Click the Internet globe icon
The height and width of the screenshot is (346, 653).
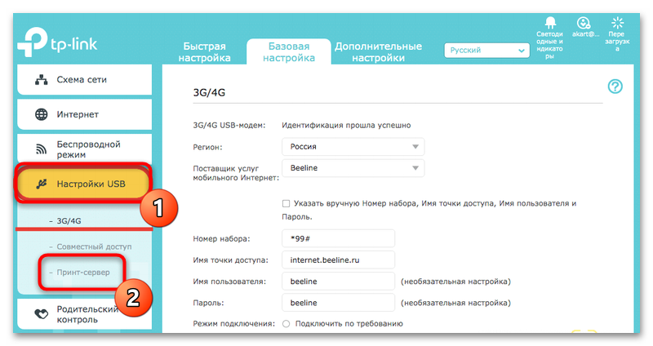(x=41, y=114)
